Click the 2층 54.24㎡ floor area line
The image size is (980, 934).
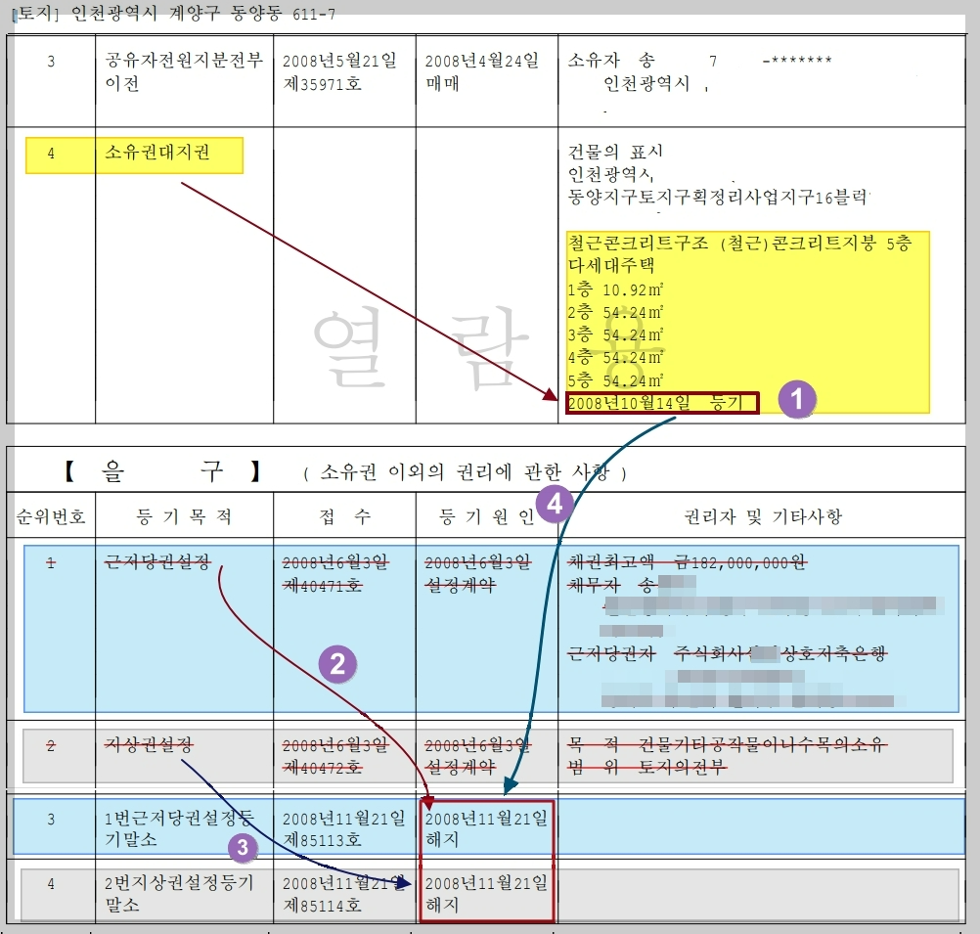(x=615, y=312)
